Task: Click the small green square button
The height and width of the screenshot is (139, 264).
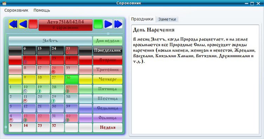Action: tap(98, 24)
